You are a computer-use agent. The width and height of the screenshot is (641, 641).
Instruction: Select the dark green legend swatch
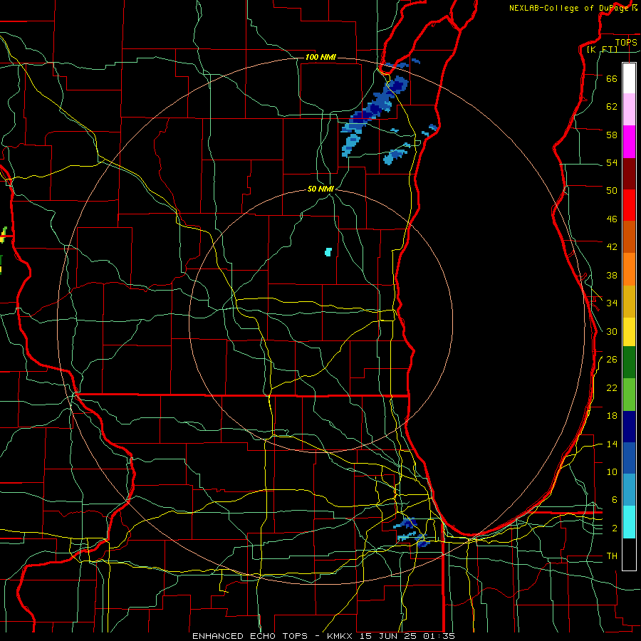point(629,363)
